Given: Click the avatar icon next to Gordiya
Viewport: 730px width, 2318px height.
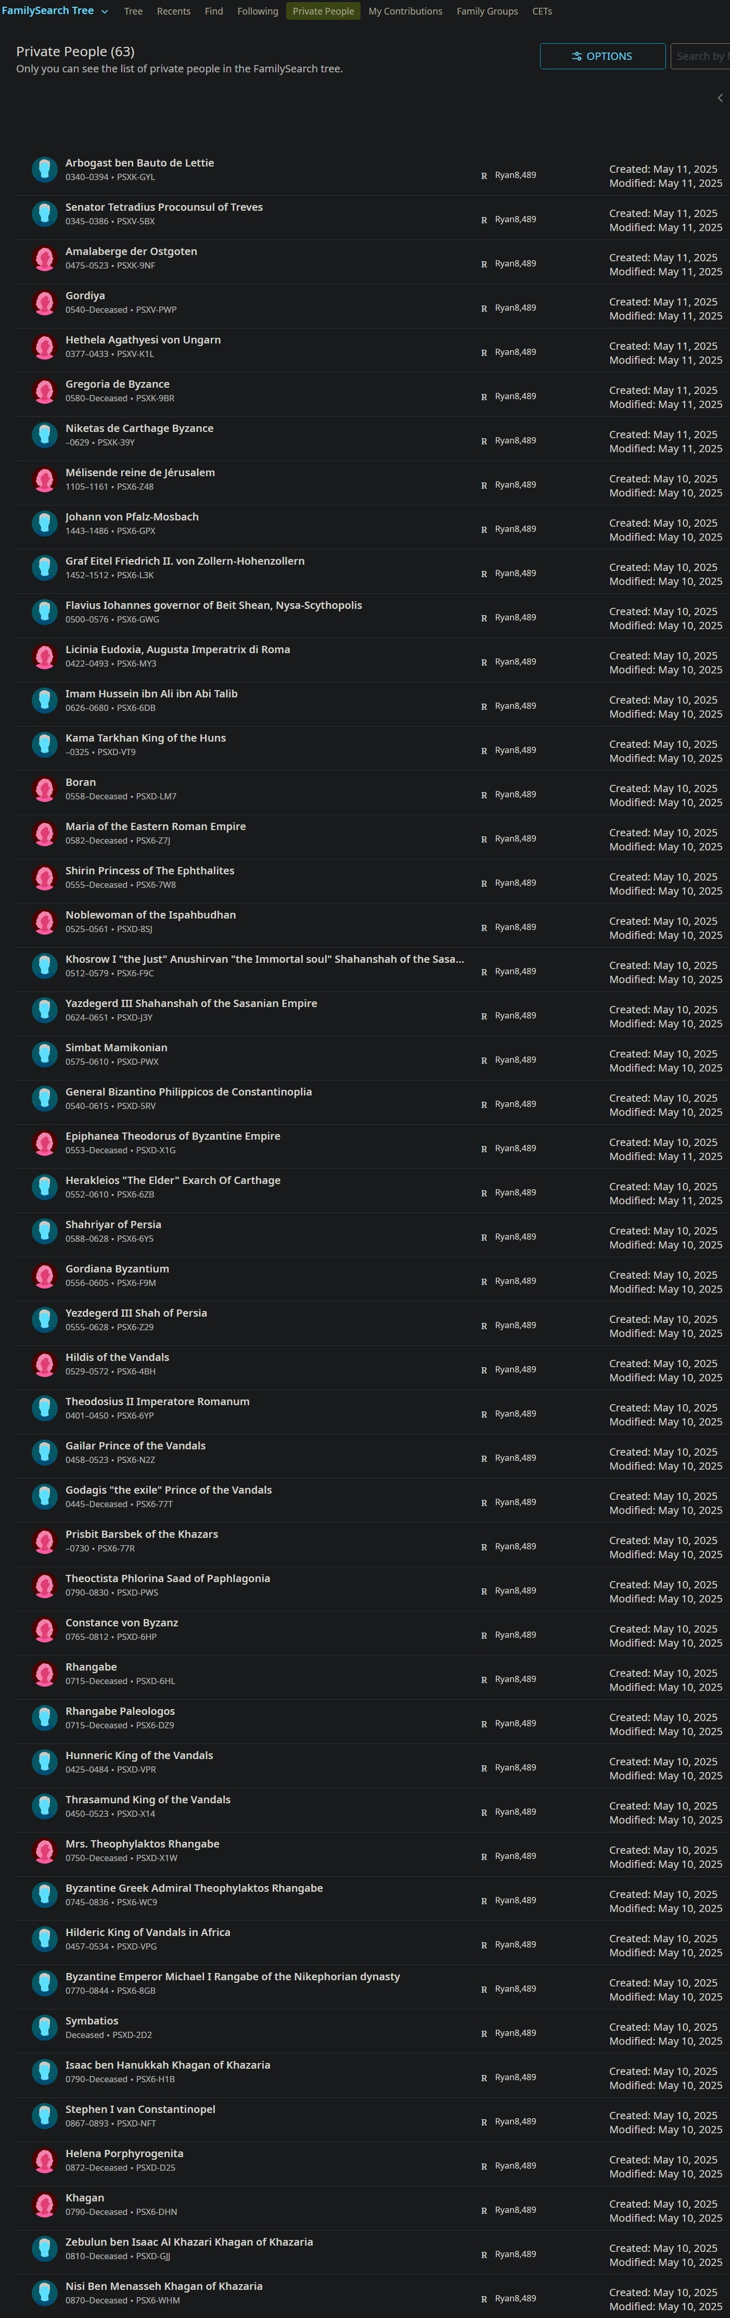Looking at the screenshot, I should (44, 302).
